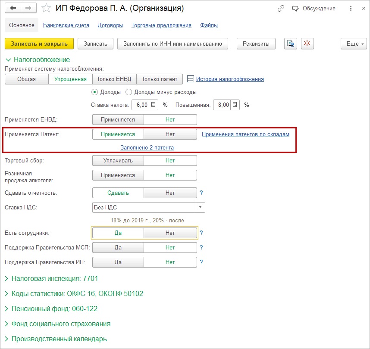
Task: Click the Записать button
Action: (96, 44)
